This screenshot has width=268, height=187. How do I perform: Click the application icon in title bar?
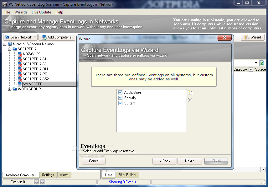pyautogui.click(x=5, y=4)
